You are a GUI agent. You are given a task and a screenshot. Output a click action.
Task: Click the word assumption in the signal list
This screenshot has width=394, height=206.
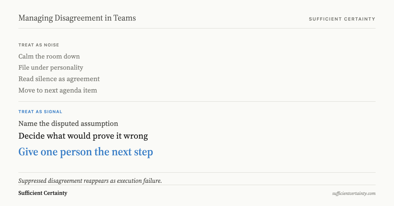tap(101, 124)
